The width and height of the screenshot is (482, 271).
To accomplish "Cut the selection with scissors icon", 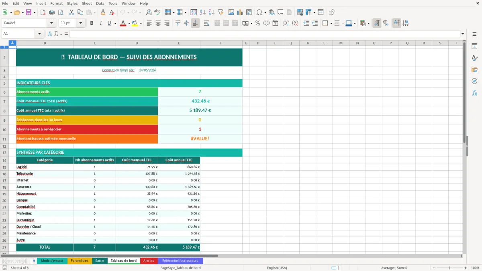I will pyautogui.click(x=71, y=12).
